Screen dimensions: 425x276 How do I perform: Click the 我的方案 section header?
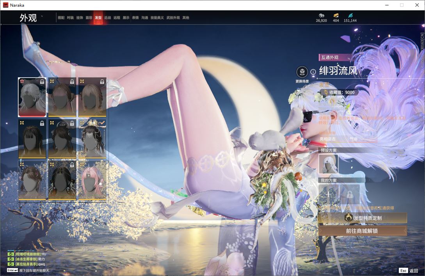coord(329,180)
